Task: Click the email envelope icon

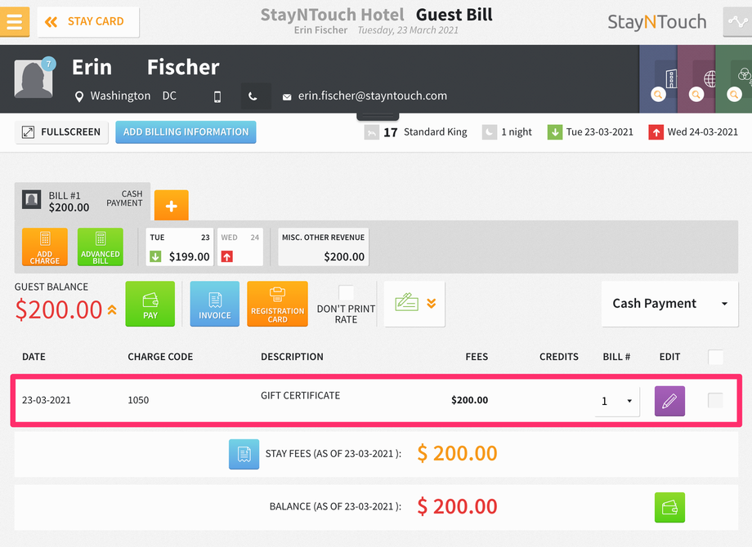Action: click(x=287, y=97)
